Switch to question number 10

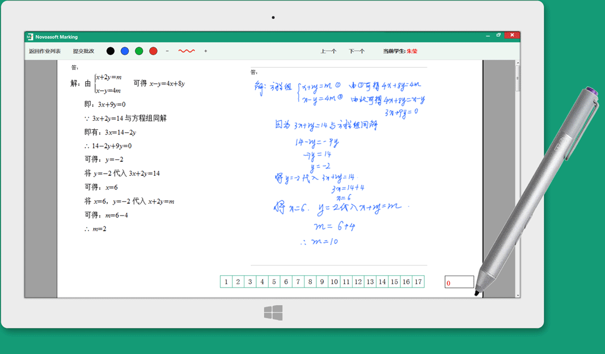tap(334, 282)
